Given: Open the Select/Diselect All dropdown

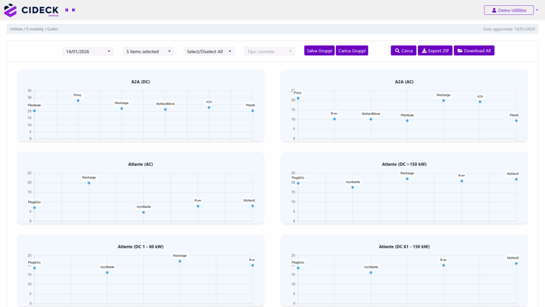Looking at the screenshot, I should tap(209, 51).
